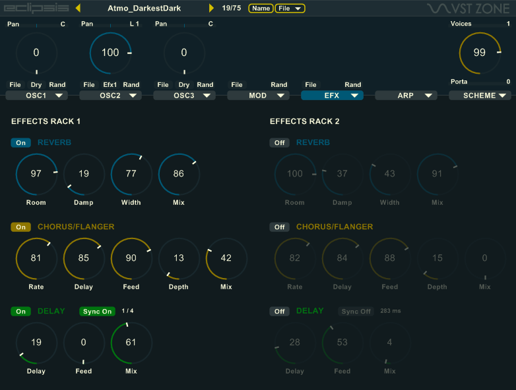Image resolution: width=516 pixels, height=390 pixels.
Task: Toggle Rack 1 Delay Sync On
Action: 98,311
